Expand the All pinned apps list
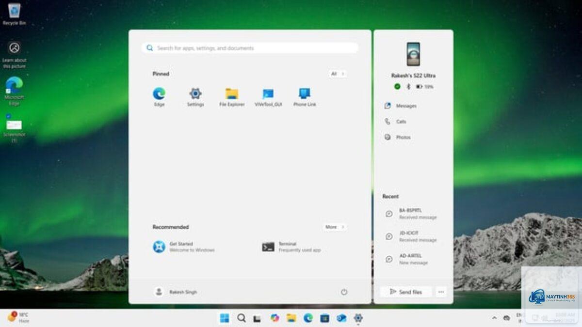The width and height of the screenshot is (582, 327). tap(338, 74)
